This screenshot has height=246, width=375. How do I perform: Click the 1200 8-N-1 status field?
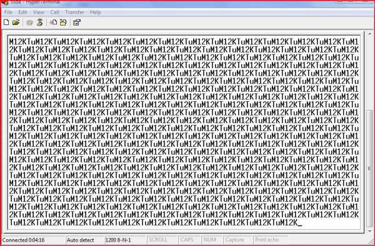click(125, 240)
